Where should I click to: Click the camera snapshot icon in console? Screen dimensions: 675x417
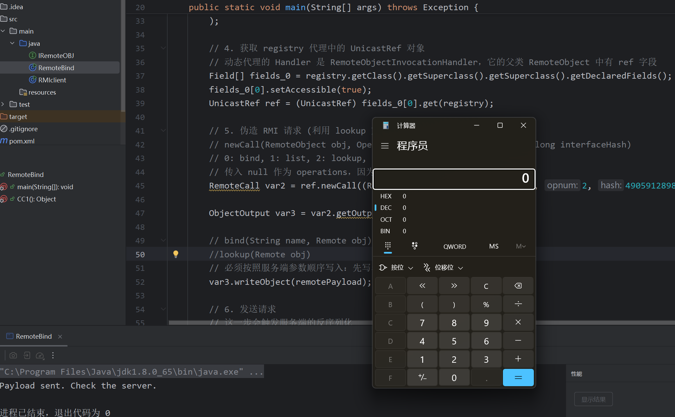click(x=13, y=355)
